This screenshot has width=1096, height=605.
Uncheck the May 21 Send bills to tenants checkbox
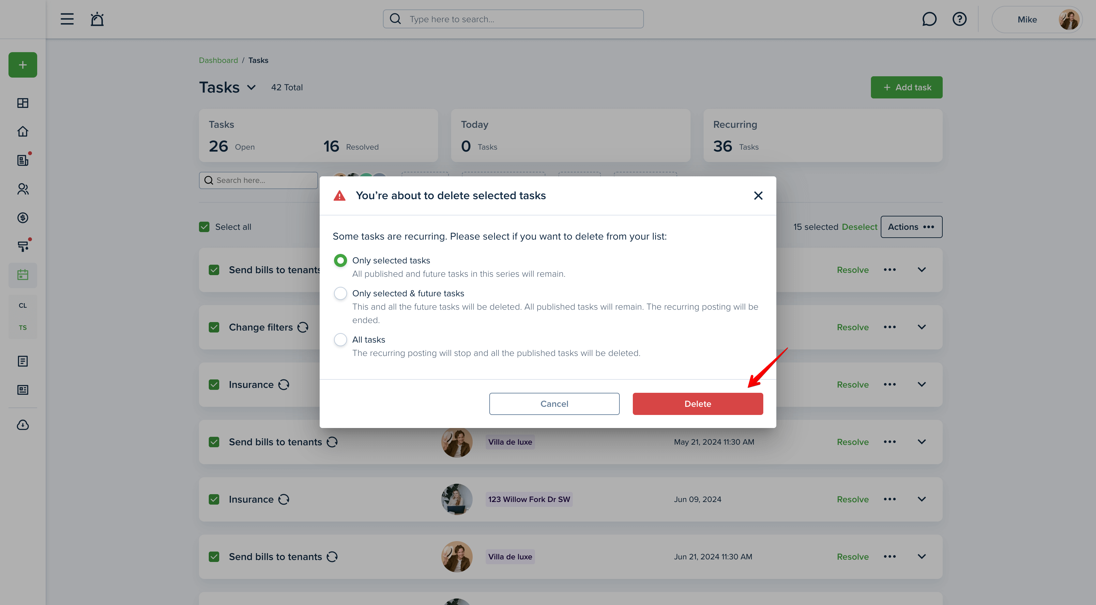(x=214, y=442)
